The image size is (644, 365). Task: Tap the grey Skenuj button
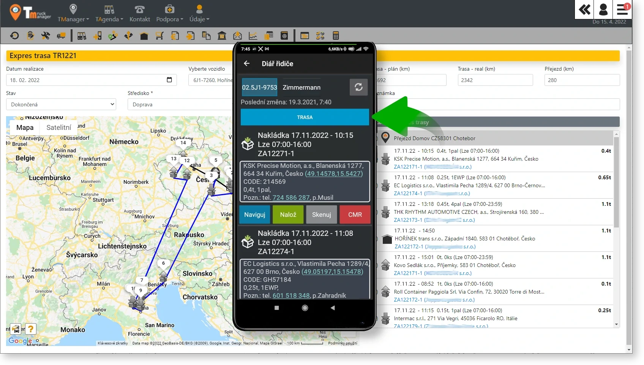[x=321, y=215]
